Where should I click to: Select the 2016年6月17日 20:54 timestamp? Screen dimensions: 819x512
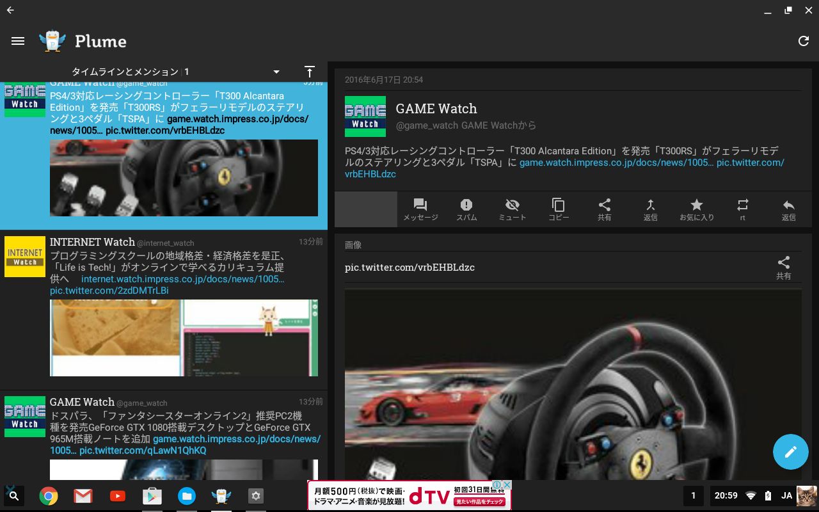point(384,80)
